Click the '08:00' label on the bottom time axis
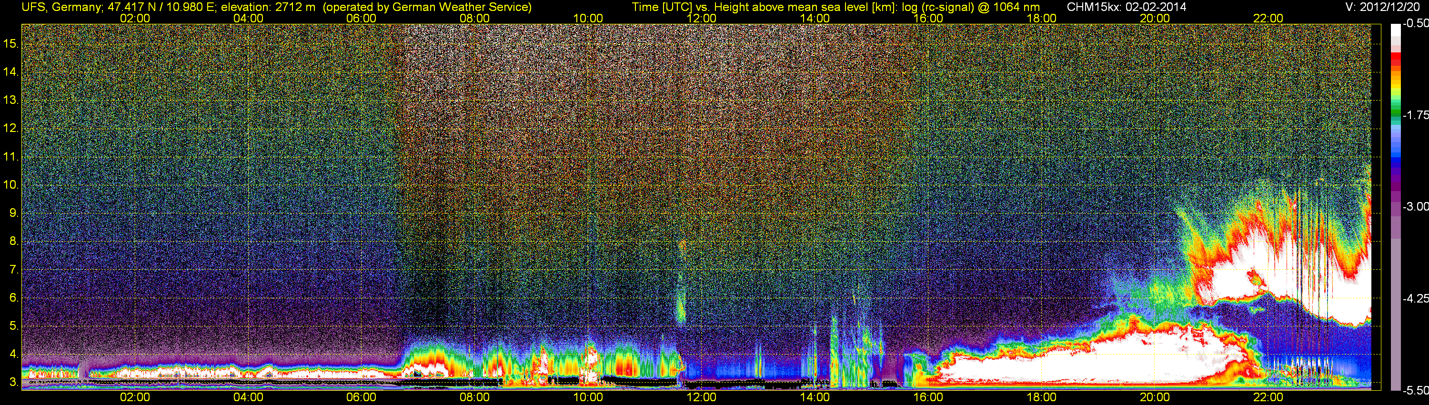The image size is (1429, 405). tap(475, 397)
